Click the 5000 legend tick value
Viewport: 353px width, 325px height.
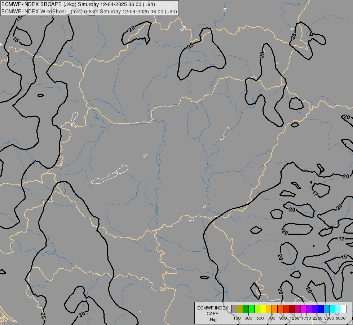pyautogui.click(x=341, y=318)
